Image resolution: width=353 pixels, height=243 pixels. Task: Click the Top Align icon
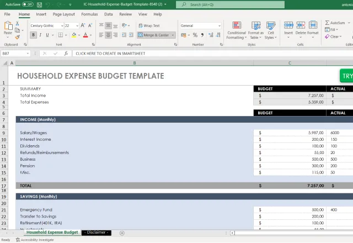(101, 25)
